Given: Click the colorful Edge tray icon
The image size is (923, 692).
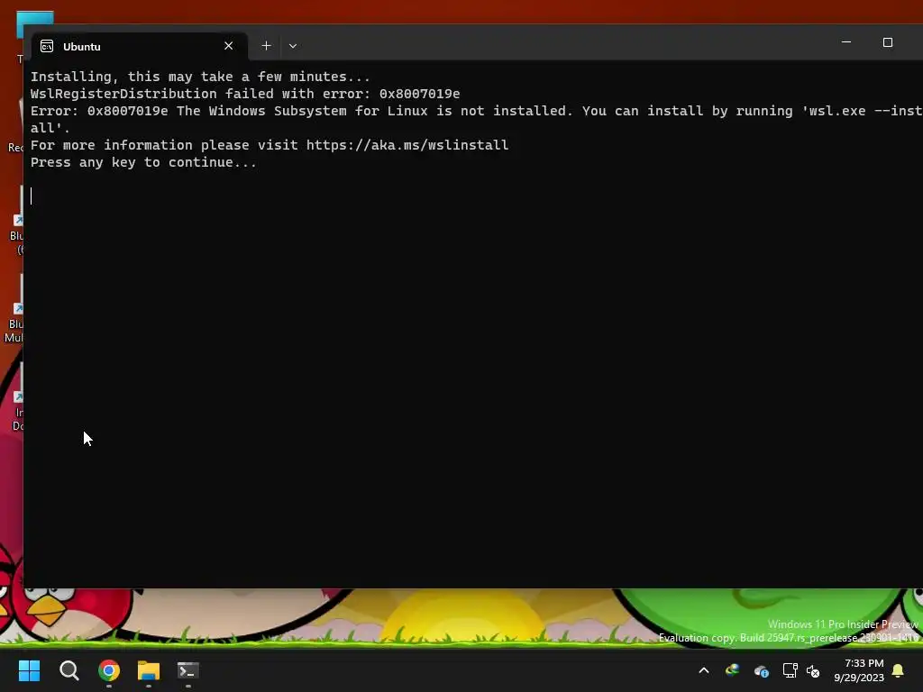Looking at the screenshot, I should (x=732, y=670).
